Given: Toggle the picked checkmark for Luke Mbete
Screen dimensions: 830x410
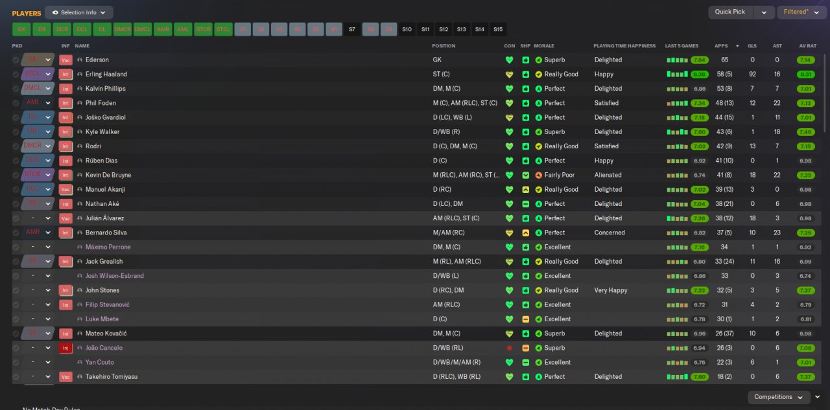Looking at the screenshot, I should (16, 319).
